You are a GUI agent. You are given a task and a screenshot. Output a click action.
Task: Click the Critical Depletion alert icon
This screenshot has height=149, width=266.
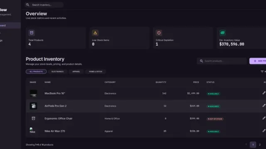(x=159, y=33)
